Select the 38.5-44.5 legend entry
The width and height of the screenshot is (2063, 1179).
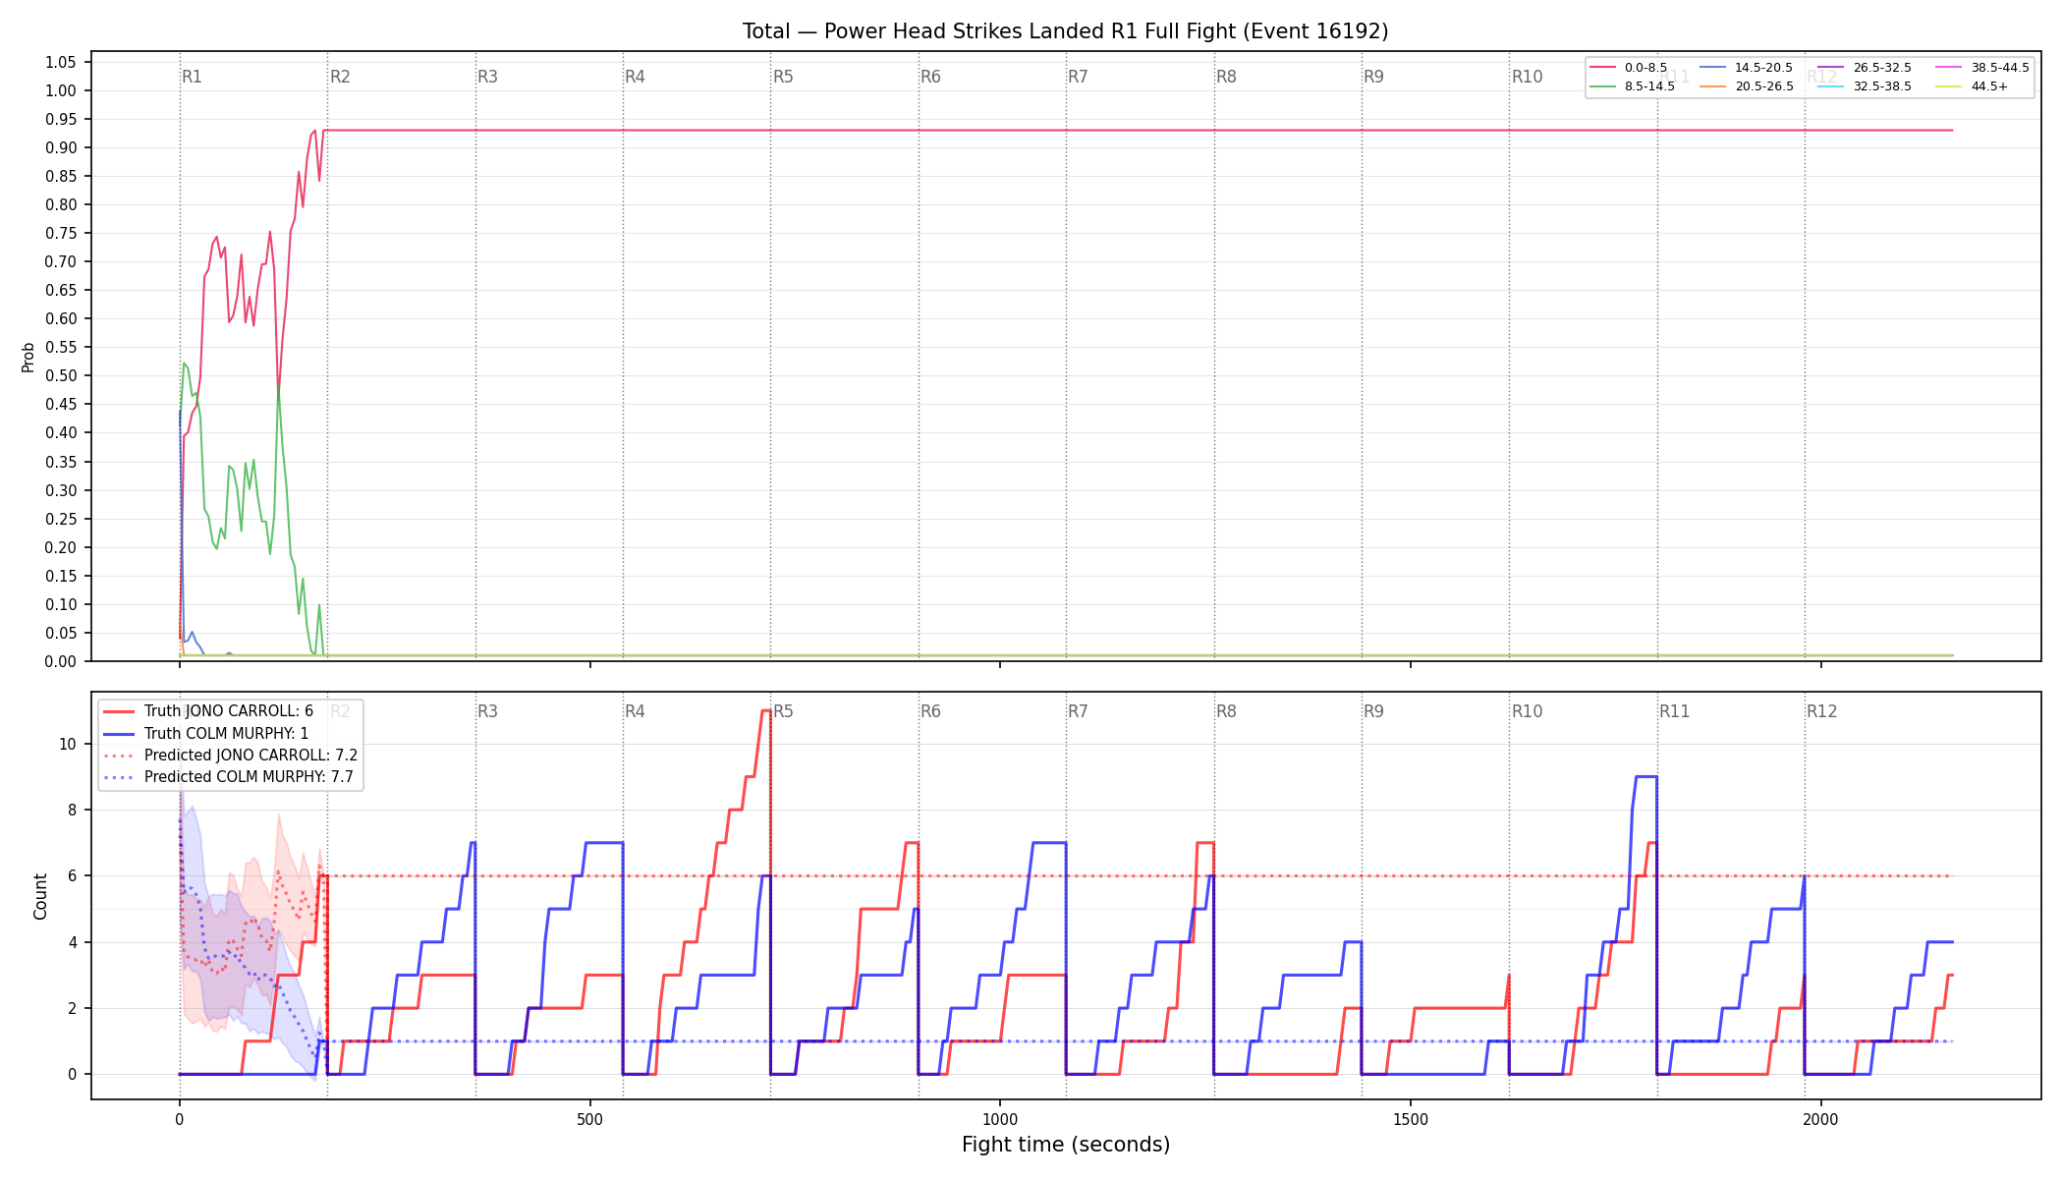(1982, 68)
